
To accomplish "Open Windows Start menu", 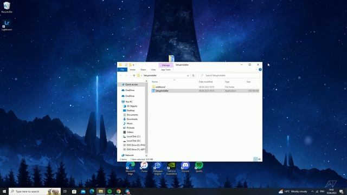I will [4, 191].
